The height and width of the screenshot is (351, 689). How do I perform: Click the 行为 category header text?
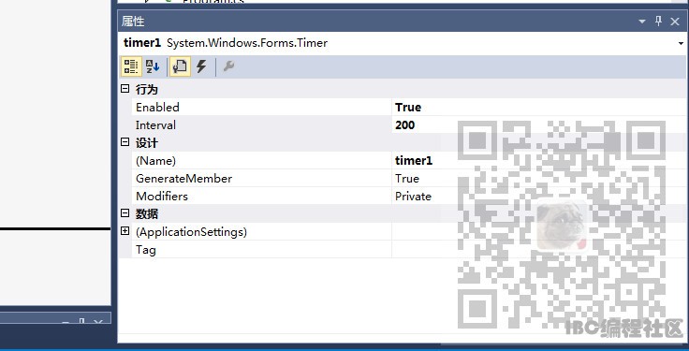coord(146,90)
